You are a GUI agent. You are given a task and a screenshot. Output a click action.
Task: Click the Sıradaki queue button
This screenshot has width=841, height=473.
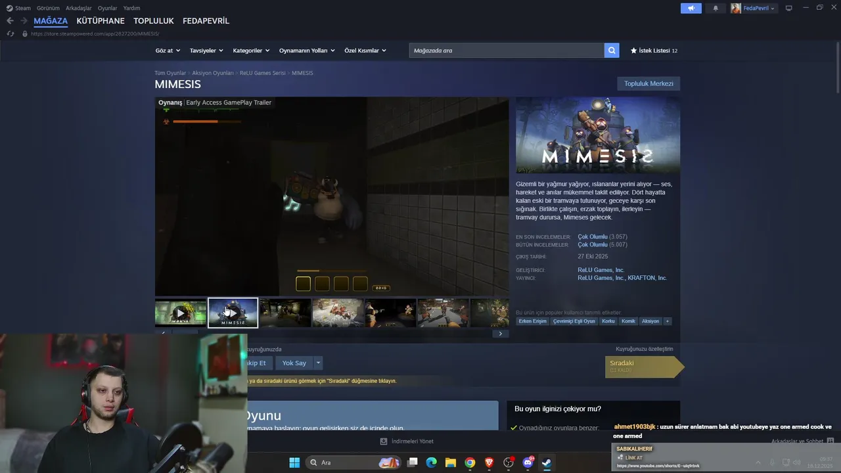pyautogui.click(x=643, y=367)
